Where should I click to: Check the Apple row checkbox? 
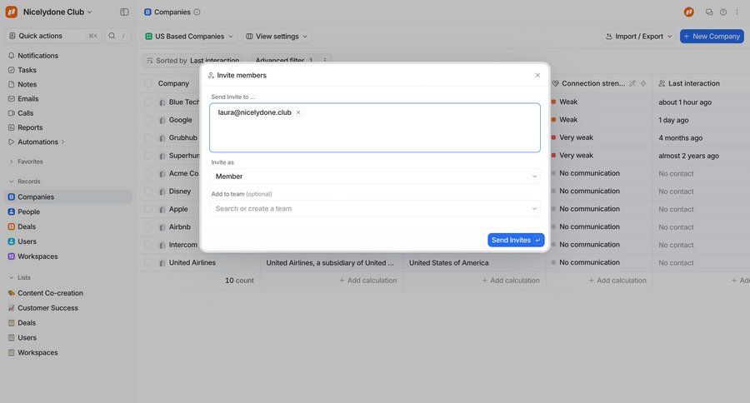(x=148, y=209)
